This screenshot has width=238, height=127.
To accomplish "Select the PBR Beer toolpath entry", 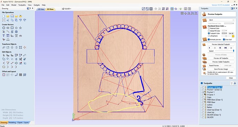I will [211, 102].
